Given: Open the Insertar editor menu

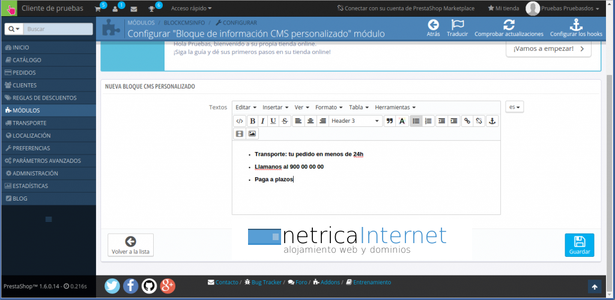Looking at the screenshot, I should coord(275,107).
